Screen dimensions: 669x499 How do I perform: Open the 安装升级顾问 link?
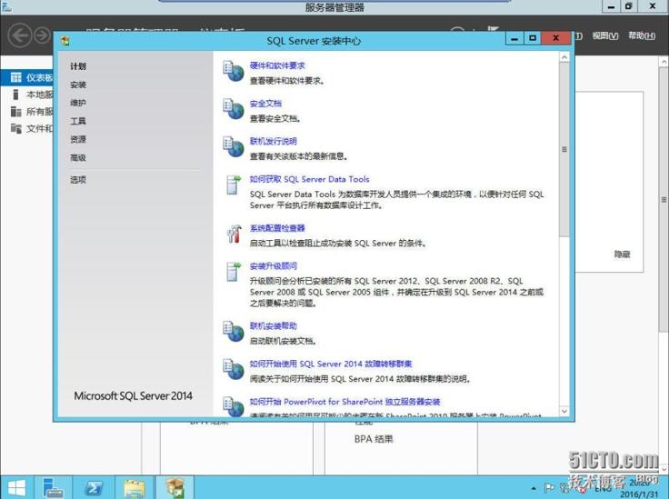[x=273, y=266]
